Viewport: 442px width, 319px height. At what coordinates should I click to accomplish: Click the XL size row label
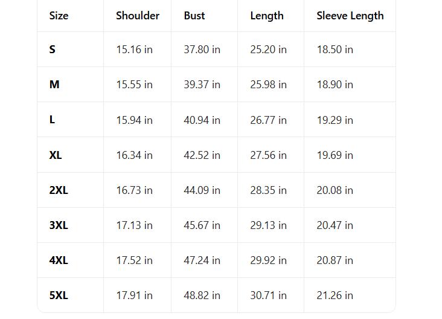(56, 155)
